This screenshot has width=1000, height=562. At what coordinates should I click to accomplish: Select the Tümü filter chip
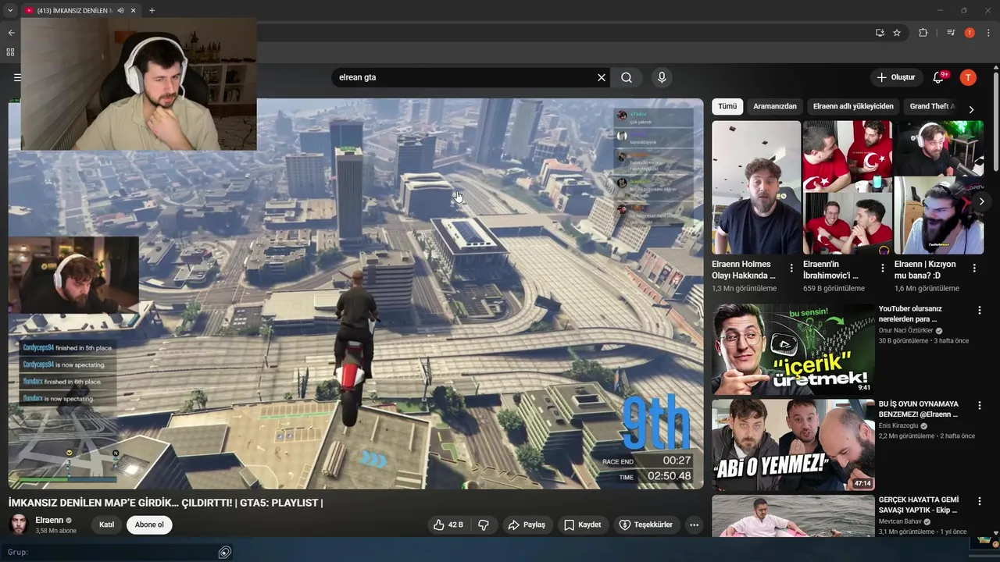727,106
